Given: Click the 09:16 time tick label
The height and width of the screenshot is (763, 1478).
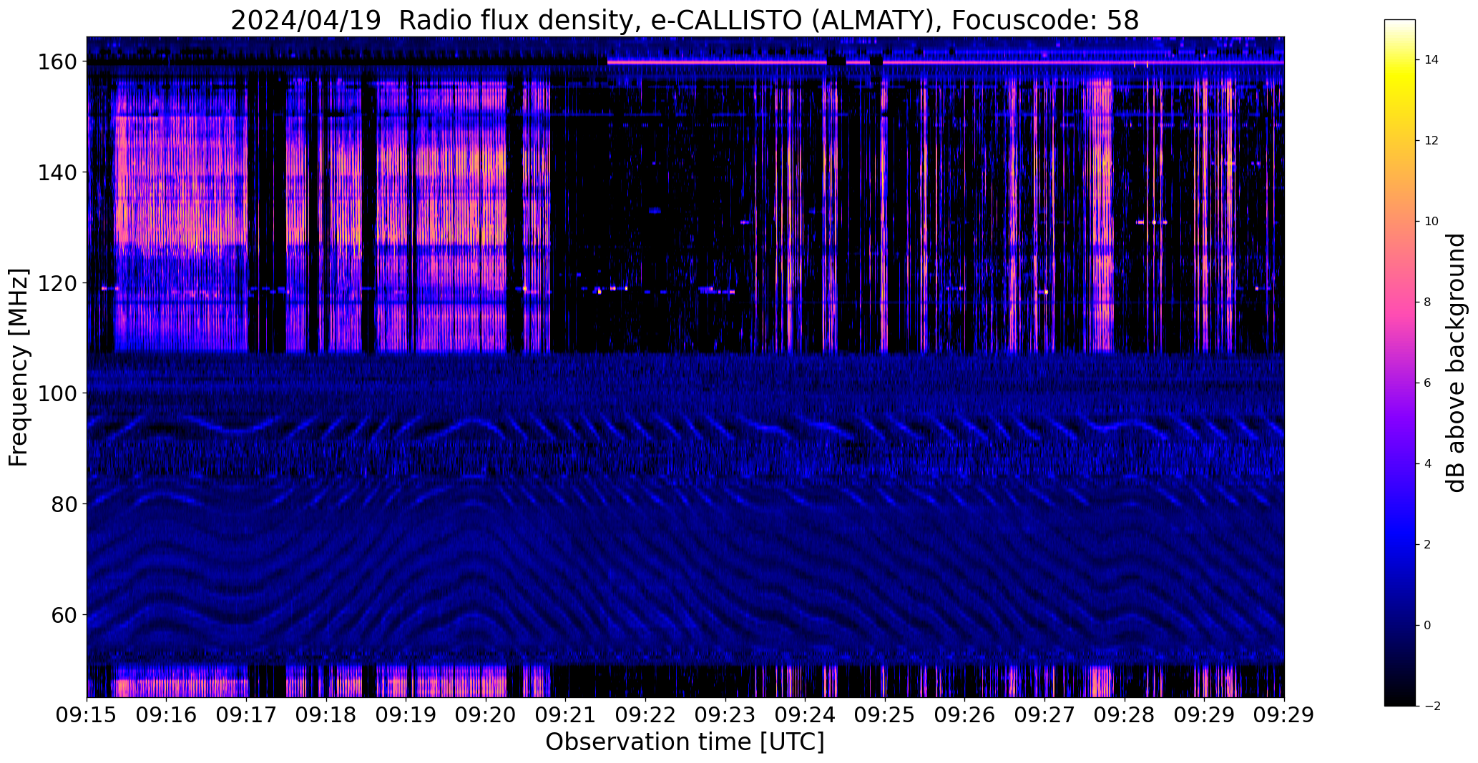Looking at the screenshot, I should coord(167,715).
